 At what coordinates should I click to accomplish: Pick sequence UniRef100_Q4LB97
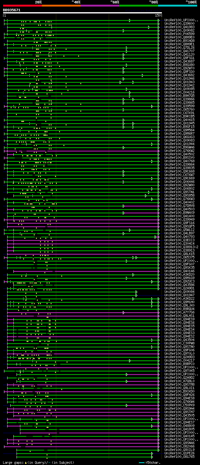(179, 233)
